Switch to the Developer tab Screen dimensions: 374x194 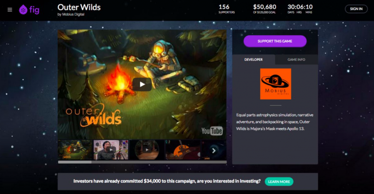click(253, 59)
